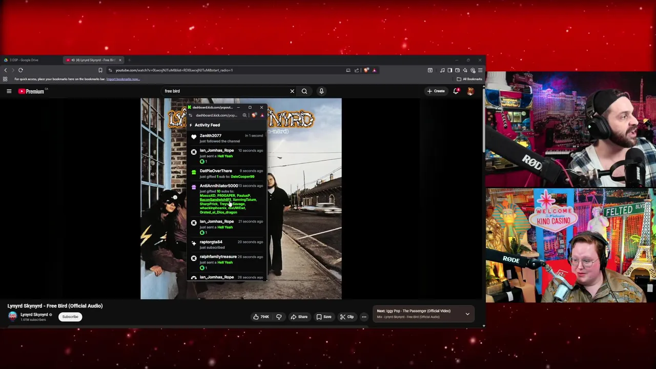This screenshot has height=369, width=656.
Task: Expand the Next mix playlist panel
Action: [x=467, y=314]
